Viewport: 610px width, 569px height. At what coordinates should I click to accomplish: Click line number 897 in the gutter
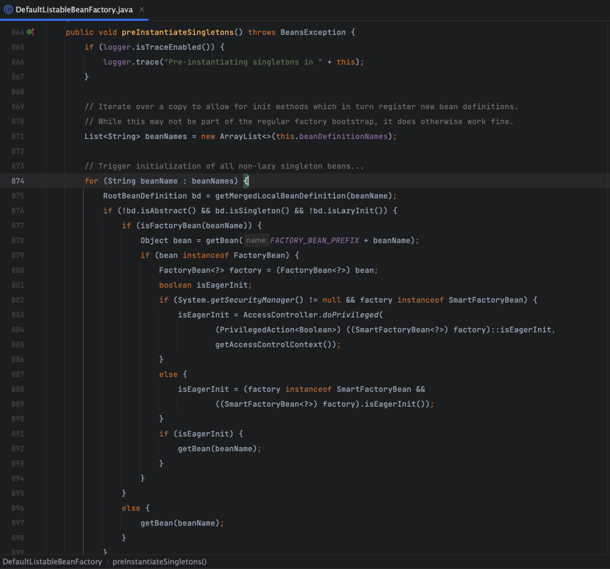(18, 523)
